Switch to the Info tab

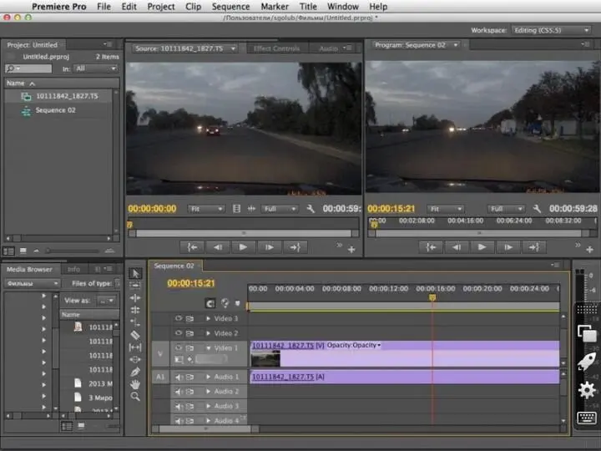point(73,269)
